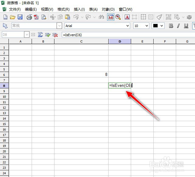Select the arrow pointer tool
195x177 pixels.
5,26
